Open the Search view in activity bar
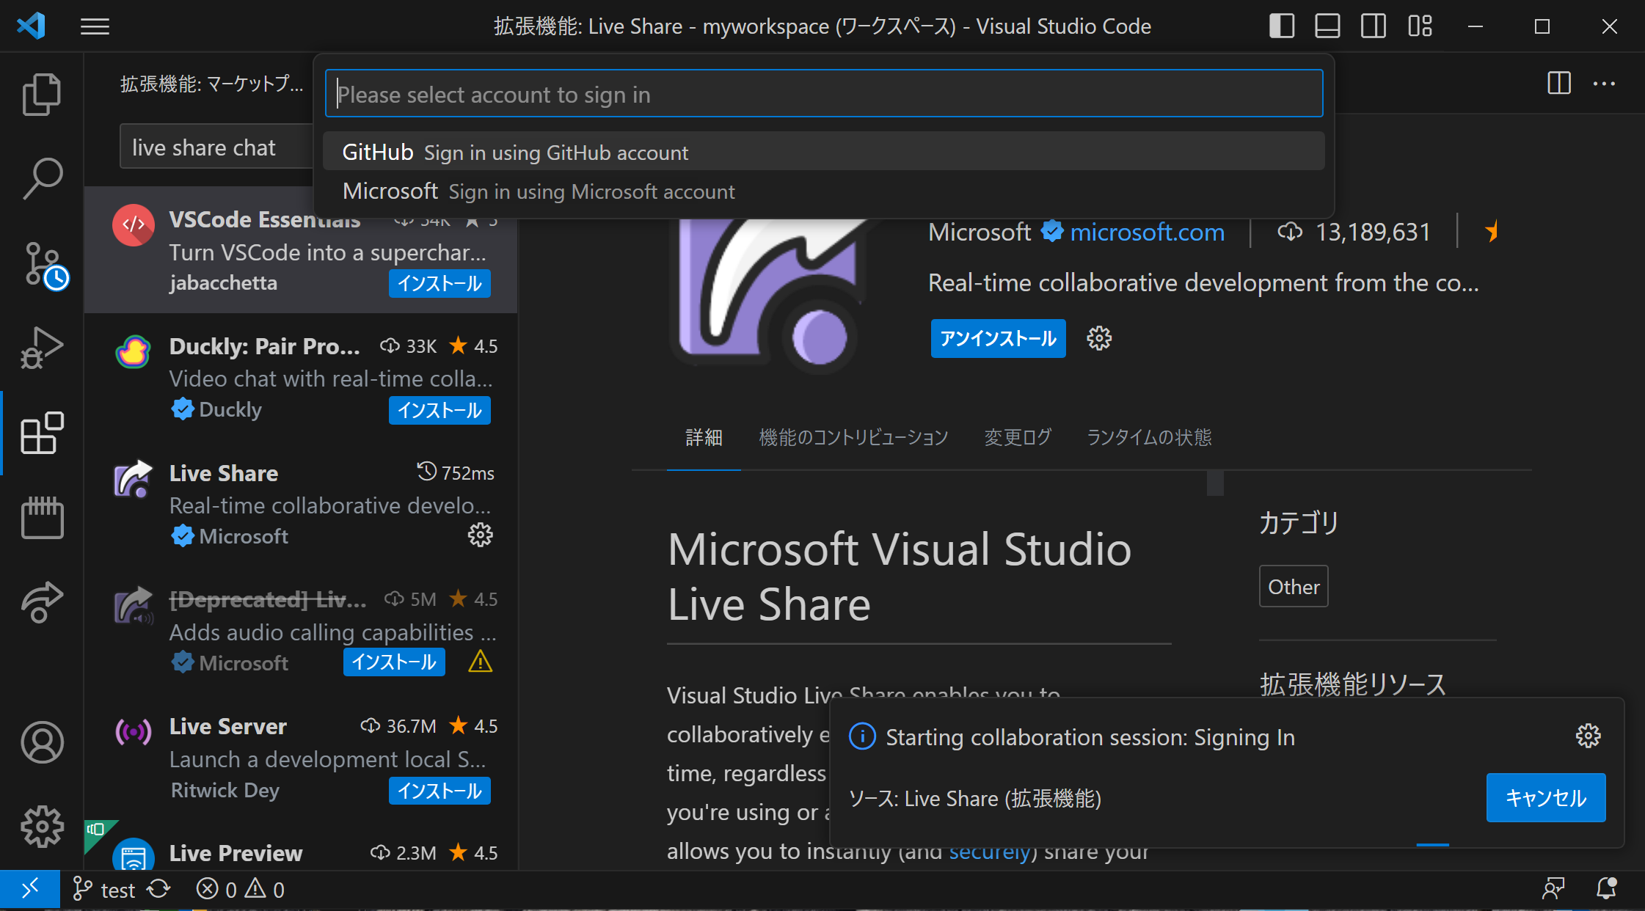This screenshot has width=1645, height=911. pyautogui.click(x=42, y=178)
